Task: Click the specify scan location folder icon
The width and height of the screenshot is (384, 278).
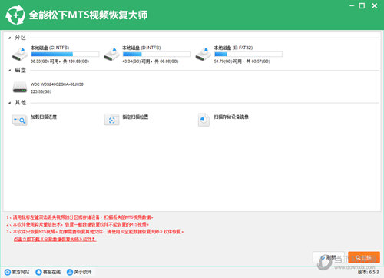Action: pyautogui.click(x=111, y=120)
